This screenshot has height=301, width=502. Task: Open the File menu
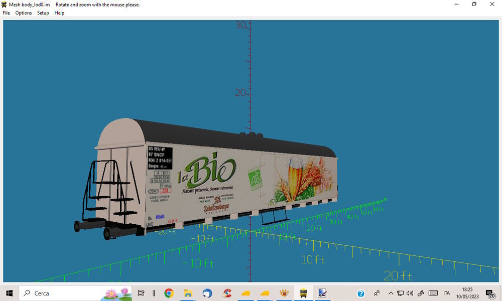click(x=6, y=13)
